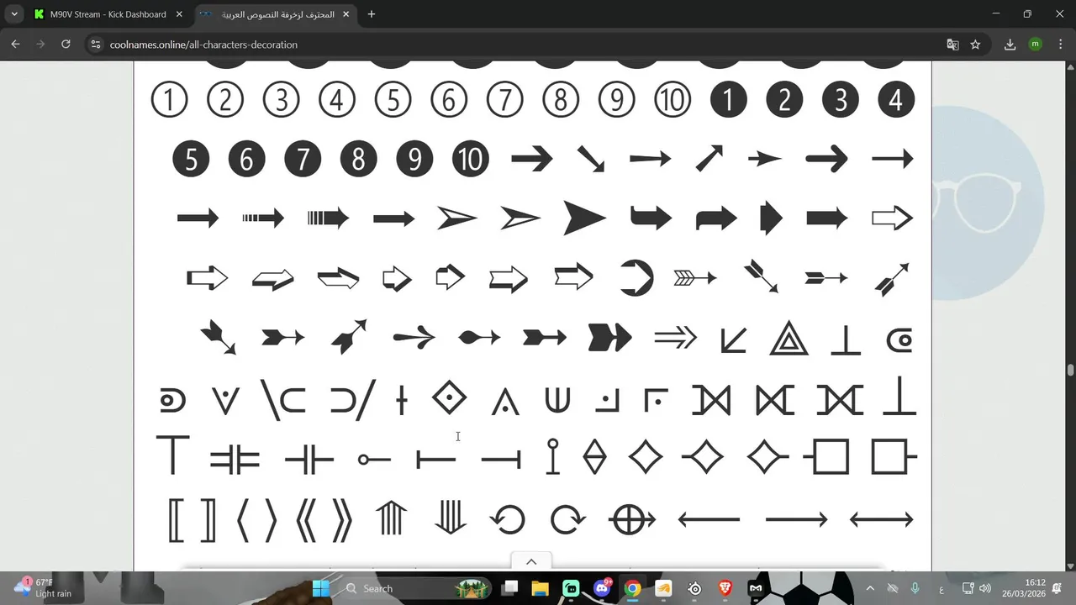Open the tab search dropdown
The image size is (1076, 605).
point(14,14)
